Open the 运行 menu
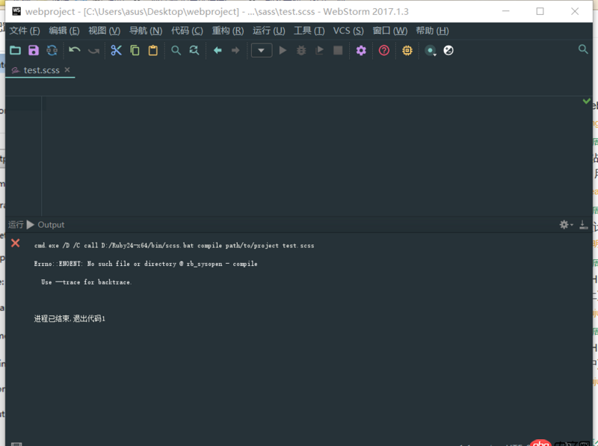 [x=271, y=31]
